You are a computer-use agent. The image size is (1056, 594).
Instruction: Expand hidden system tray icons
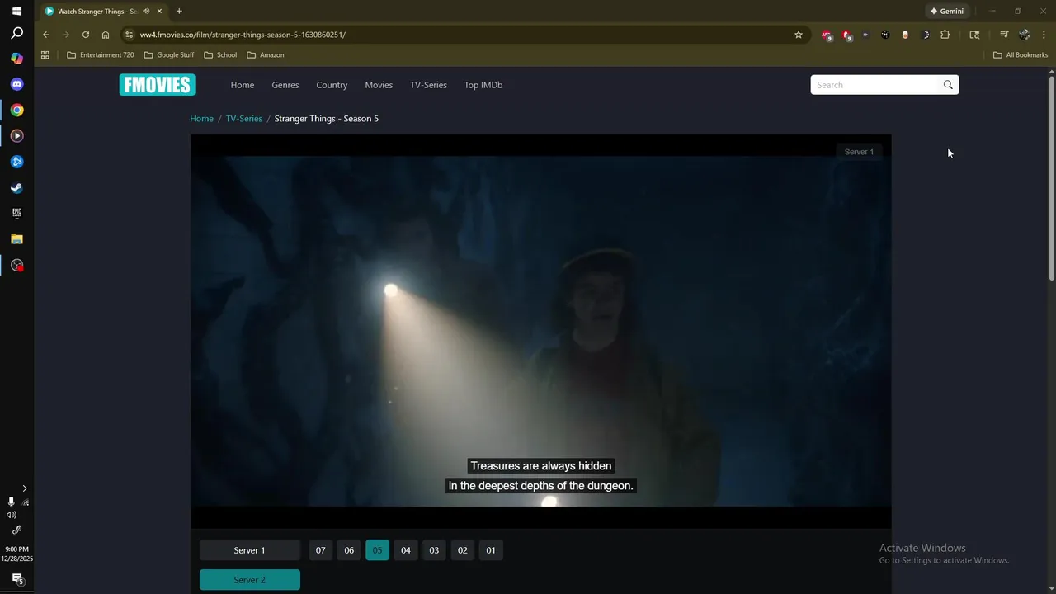coord(24,488)
